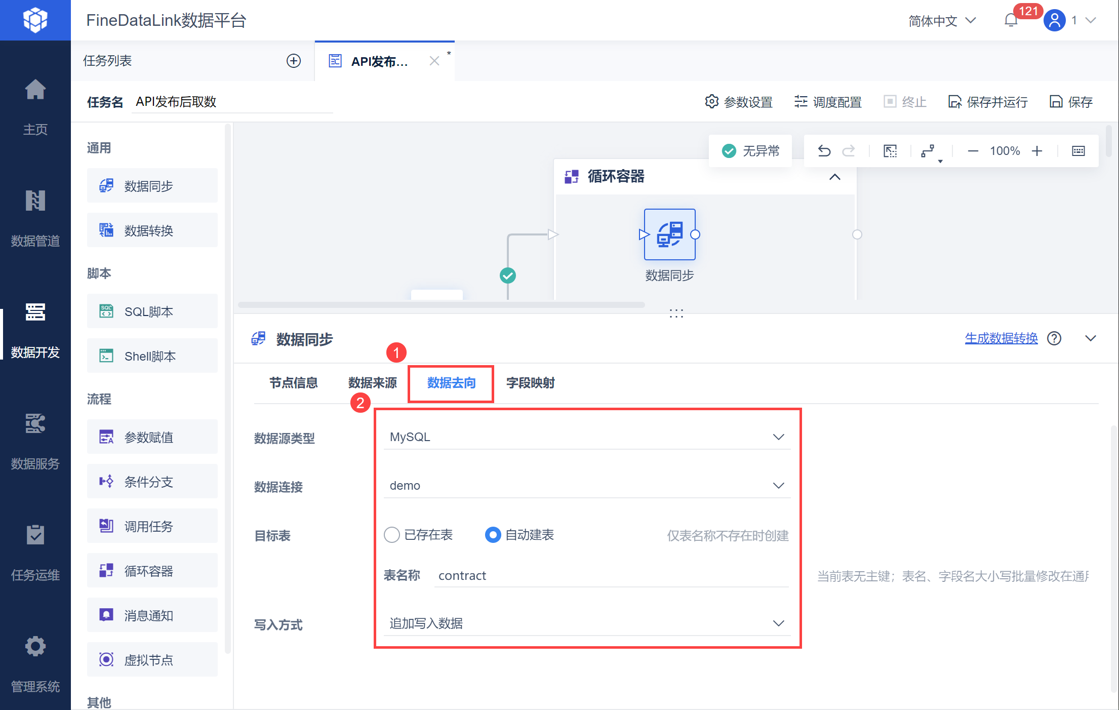Screen dimensions: 1119x710
Task: Click the 表名称 contract input field
Action: click(610, 576)
